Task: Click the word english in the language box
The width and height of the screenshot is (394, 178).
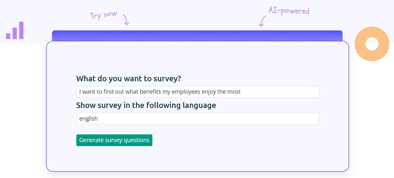Action: click(x=88, y=118)
